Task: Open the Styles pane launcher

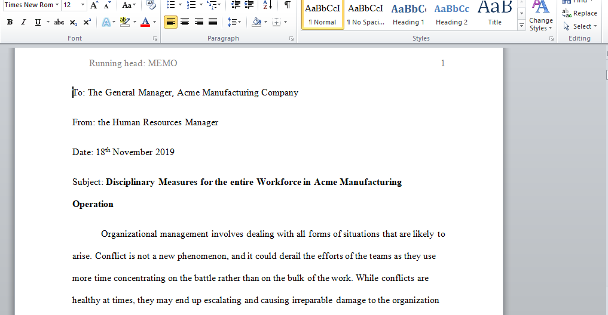Action: click(x=551, y=38)
